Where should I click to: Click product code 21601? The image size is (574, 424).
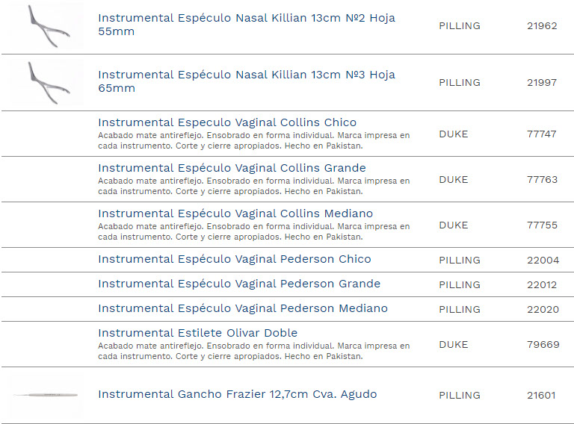pos(541,396)
